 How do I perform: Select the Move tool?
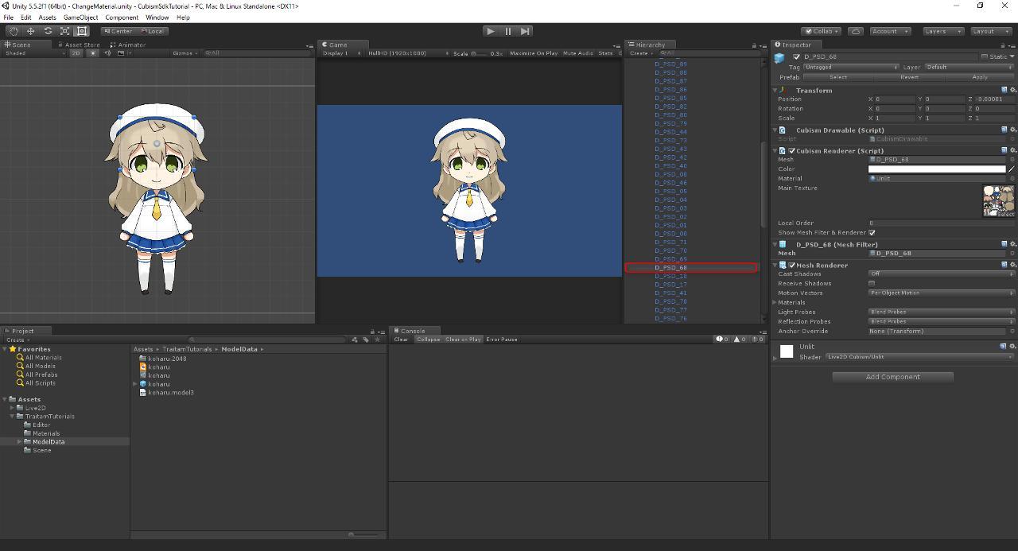(30, 31)
